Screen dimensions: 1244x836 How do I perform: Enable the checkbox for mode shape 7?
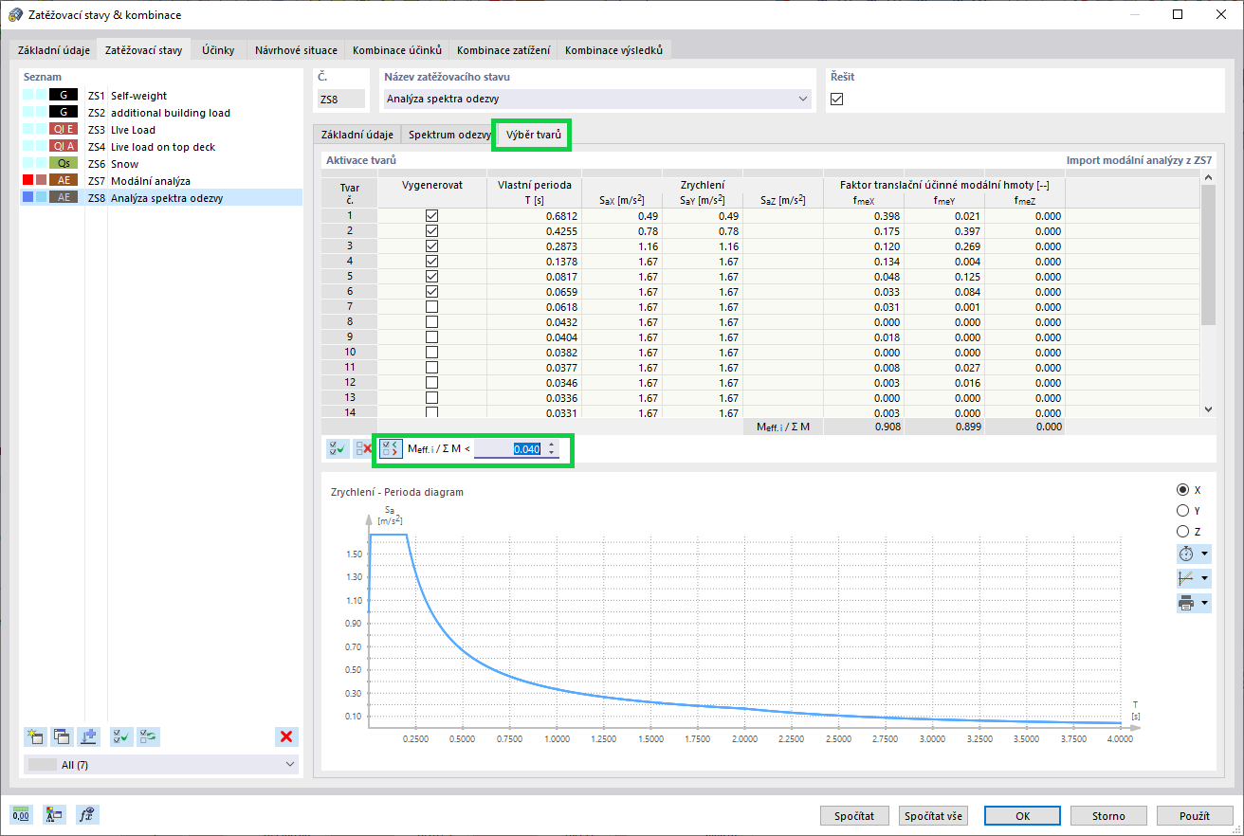point(432,306)
